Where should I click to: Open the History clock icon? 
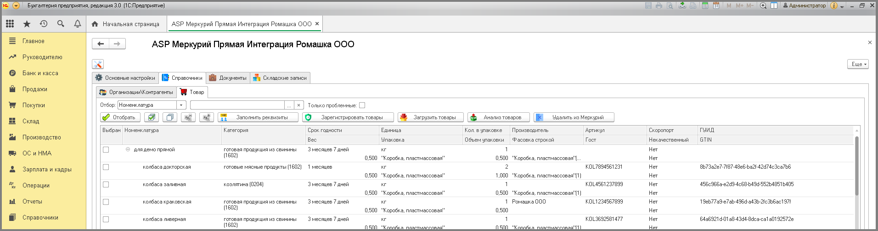coord(44,24)
